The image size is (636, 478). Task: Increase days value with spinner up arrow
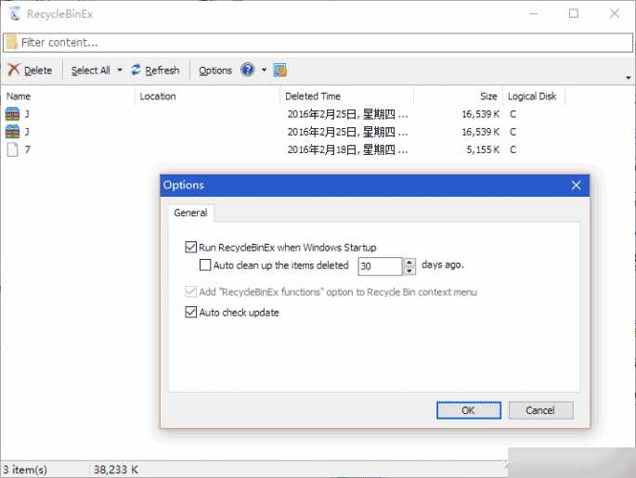(x=409, y=262)
